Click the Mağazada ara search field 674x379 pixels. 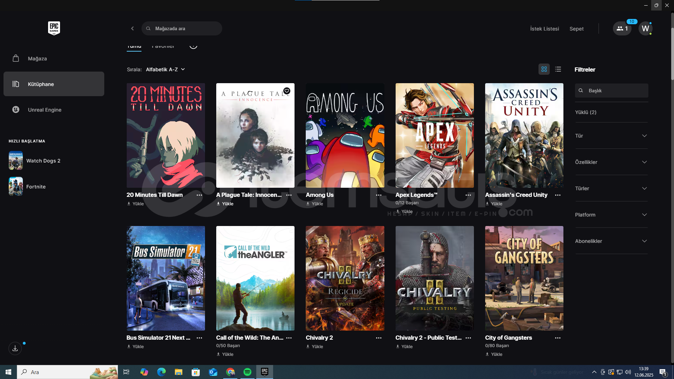coord(182,28)
